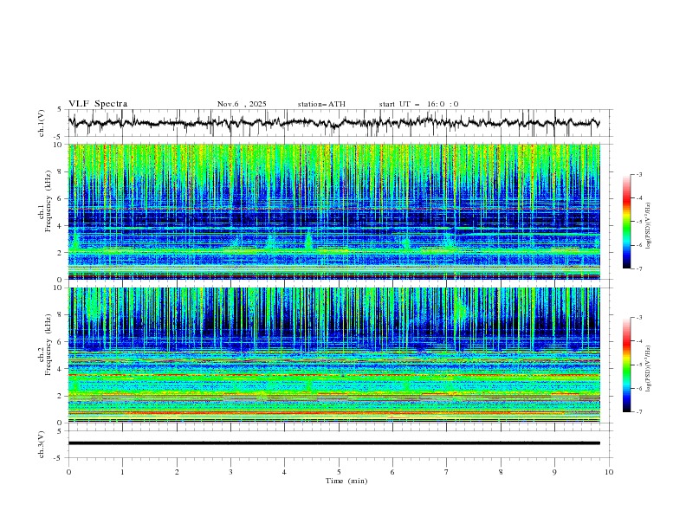Click time axis tick label "2"

[x=177, y=472]
